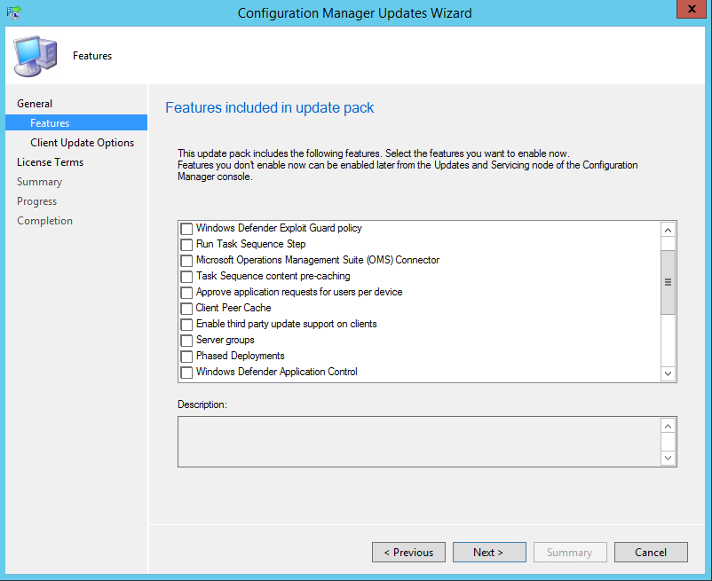Click Description box scroll up arrow
The width and height of the screenshot is (712, 581).
668,426
